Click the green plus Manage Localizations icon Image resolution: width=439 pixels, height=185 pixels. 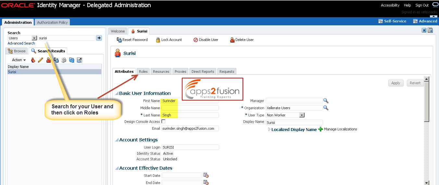tap(320, 129)
